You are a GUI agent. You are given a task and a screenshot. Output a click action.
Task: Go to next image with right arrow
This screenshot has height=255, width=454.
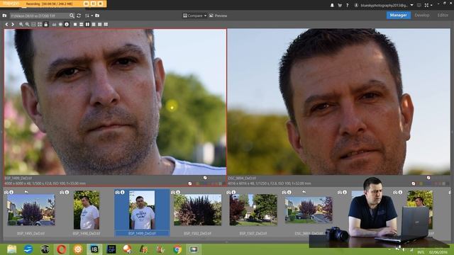click(x=13, y=25)
